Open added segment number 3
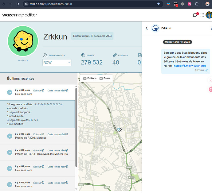The image size is (212, 193). 37,120
